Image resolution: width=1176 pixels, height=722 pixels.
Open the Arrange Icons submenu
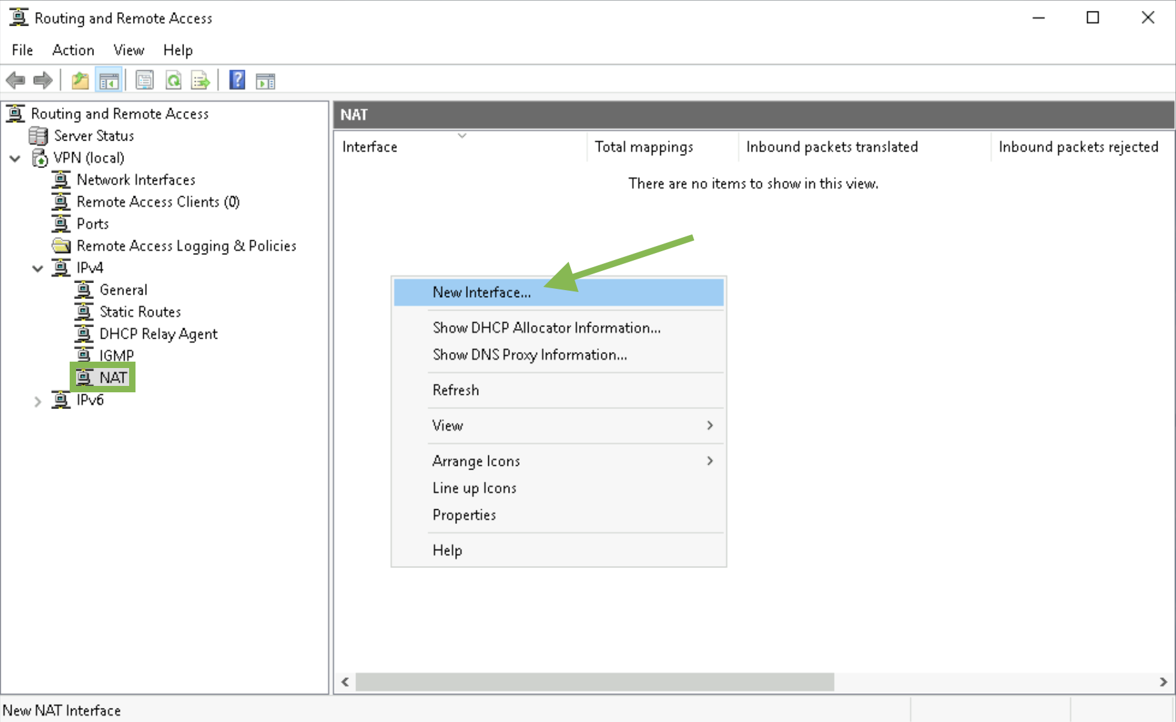click(559, 461)
